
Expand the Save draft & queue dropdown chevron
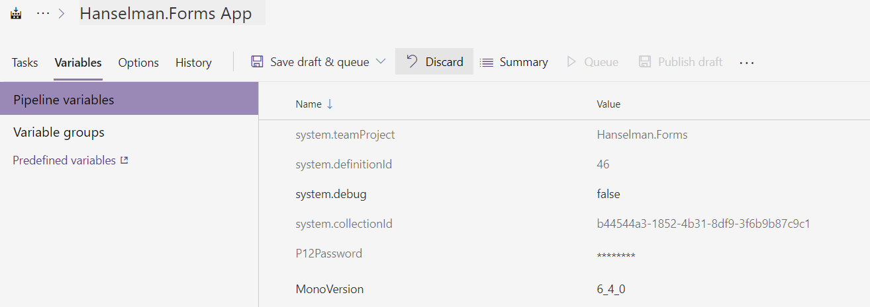[x=381, y=61]
